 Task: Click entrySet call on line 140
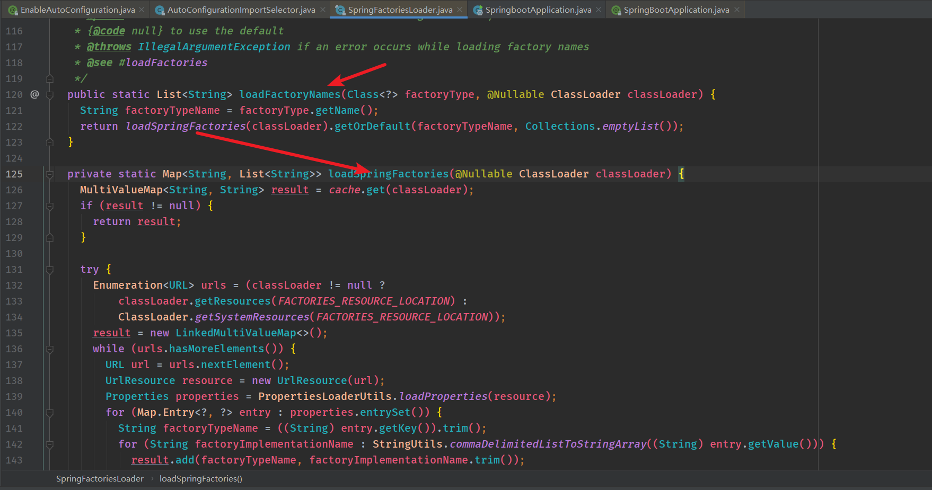coord(385,412)
